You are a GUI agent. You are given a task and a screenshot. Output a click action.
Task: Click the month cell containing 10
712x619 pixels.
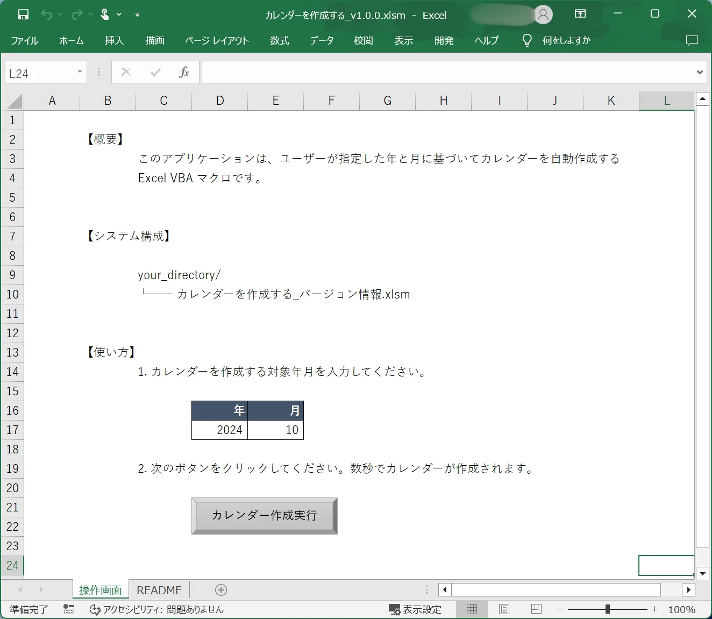click(x=276, y=430)
